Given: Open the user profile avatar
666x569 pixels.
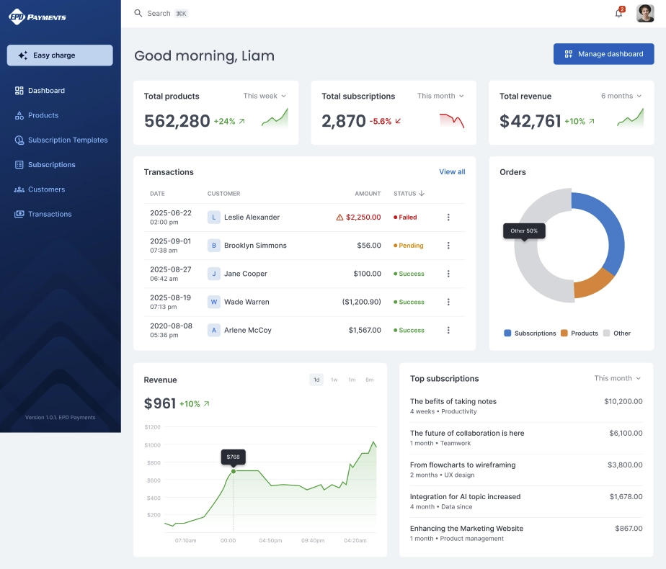Looking at the screenshot, I should coord(645,13).
